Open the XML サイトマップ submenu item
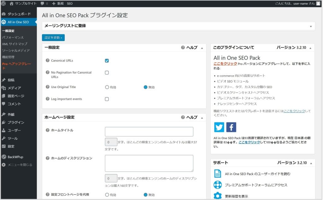 (15, 44)
